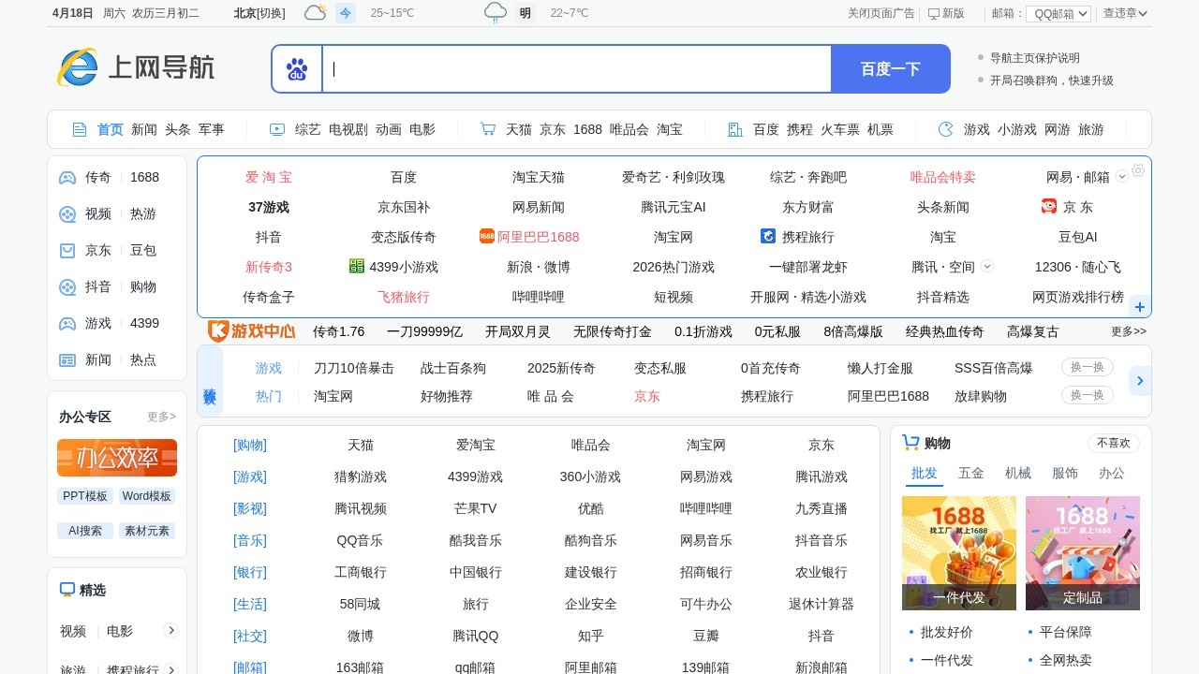
Task: Click 不喜欢 to dismiss the shopping panel
Action: click(1113, 442)
